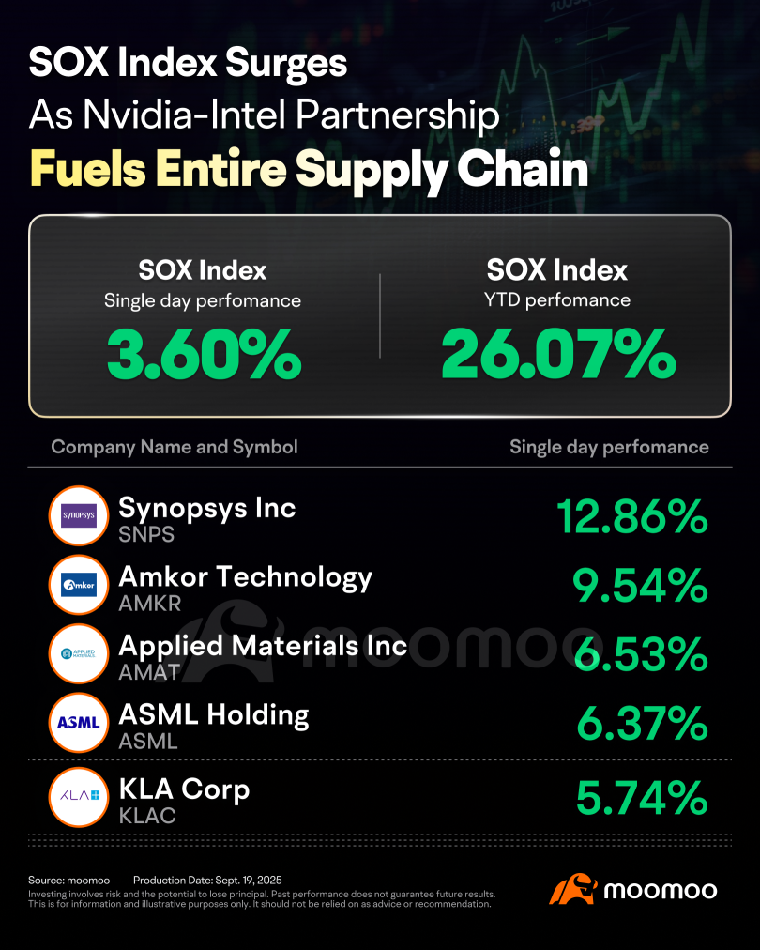Select the ASML Holding row name
The height and width of the screenshot is (950, 760).
click(213, 715)
